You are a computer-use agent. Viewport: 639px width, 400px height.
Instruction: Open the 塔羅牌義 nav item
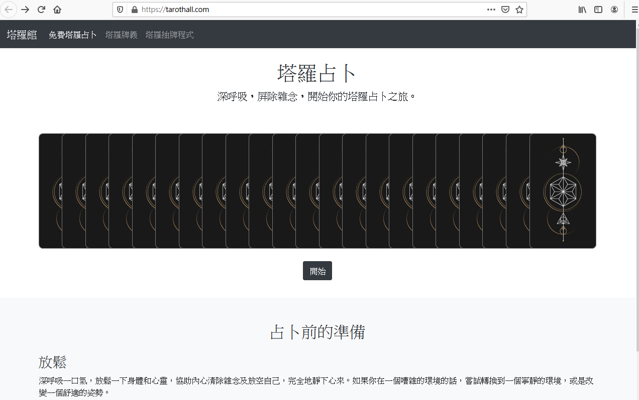pyautogui.click(x=122, y=35)
